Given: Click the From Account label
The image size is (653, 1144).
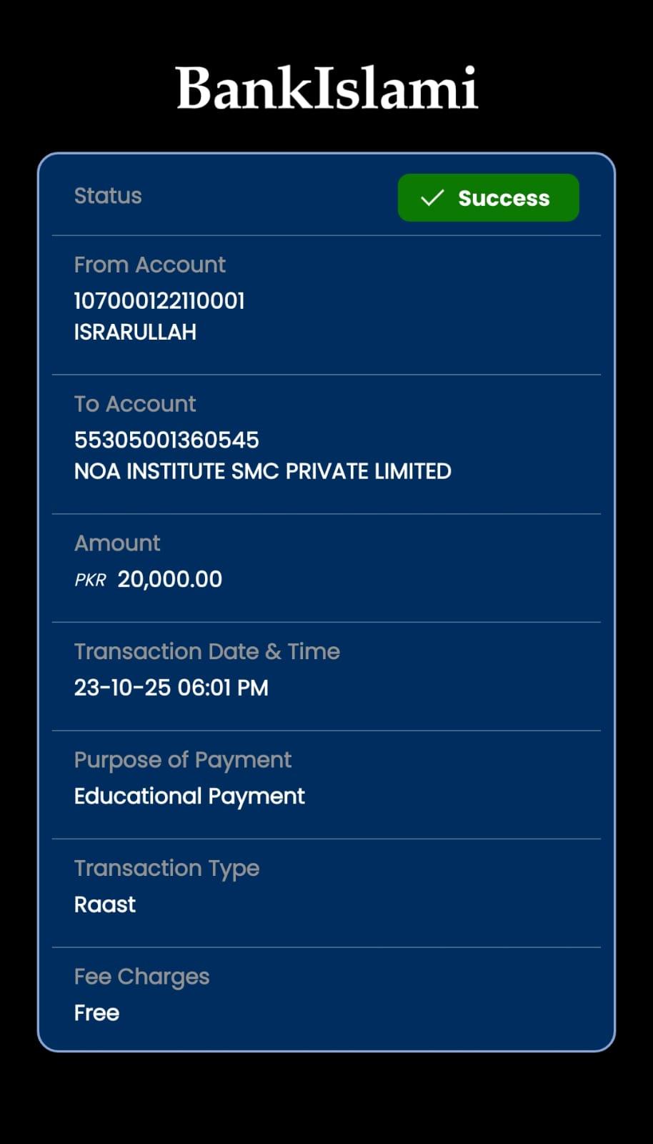Looking at the screenshot, I should [x=149, y=265].
